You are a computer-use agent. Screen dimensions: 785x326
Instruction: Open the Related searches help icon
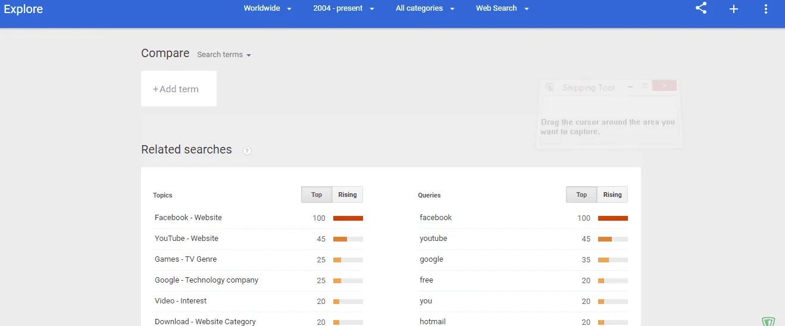tap(247, 151)
